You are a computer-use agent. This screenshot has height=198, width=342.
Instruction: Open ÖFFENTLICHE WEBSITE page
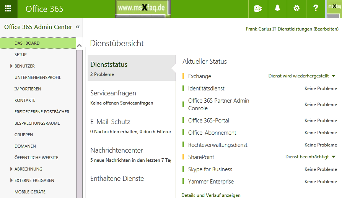36,158
